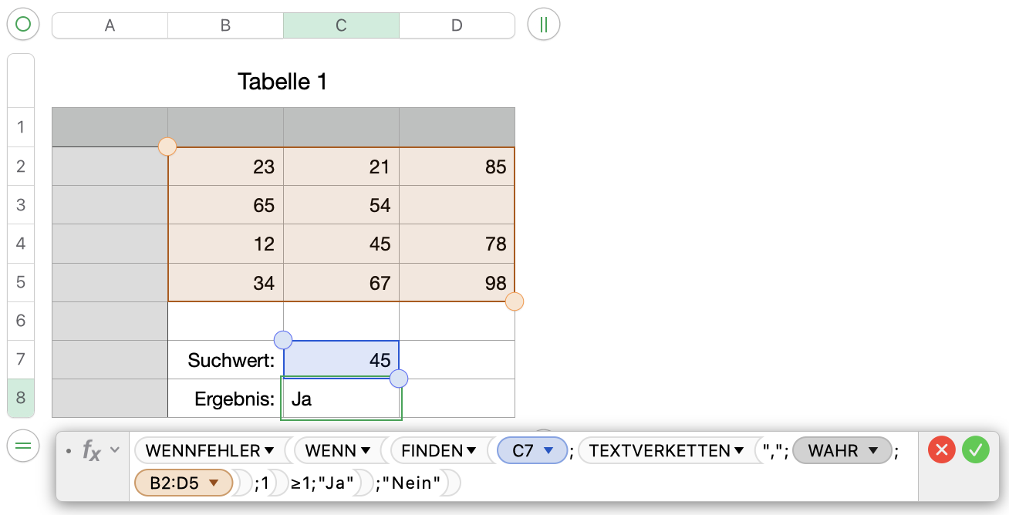Image resolution: width=1009 pixels, height=515 pixels.
Task: Click the green checkmark to accept formula
Action: coord(975,449)
